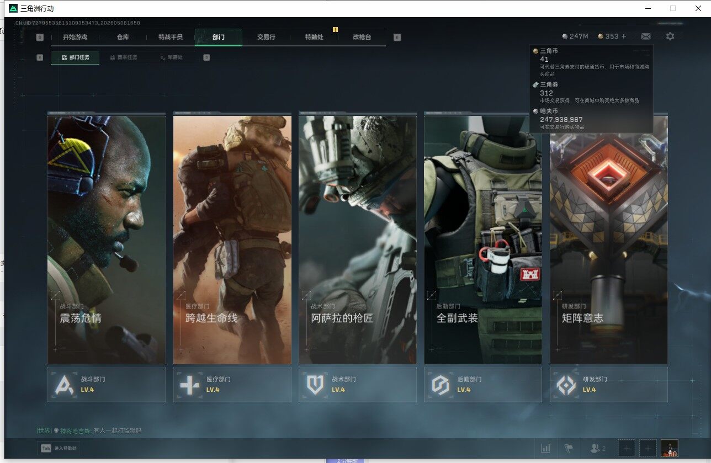The width and height of the screenshot is (711, 463).
Task: Click the 三角币 coin icon in the tooltip
Action: (535, 51)
